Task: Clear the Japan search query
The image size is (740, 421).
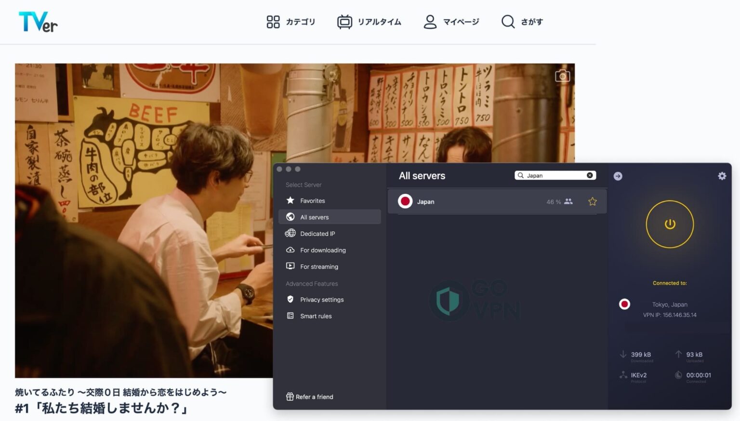Action: (590, 175)
